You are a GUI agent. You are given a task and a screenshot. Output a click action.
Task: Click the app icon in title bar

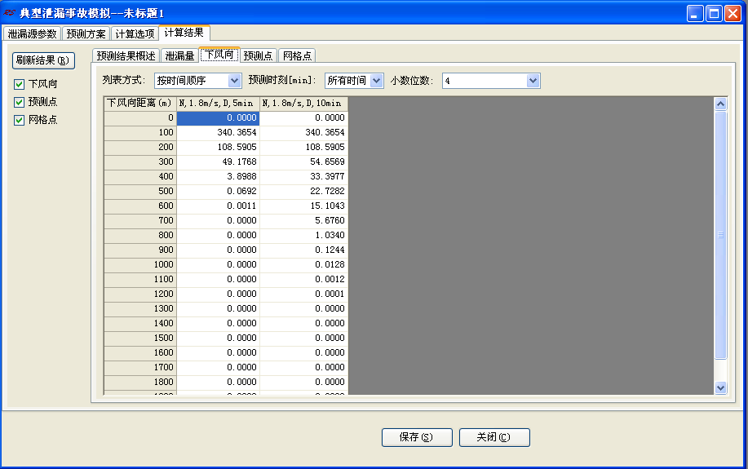point(9,13)
